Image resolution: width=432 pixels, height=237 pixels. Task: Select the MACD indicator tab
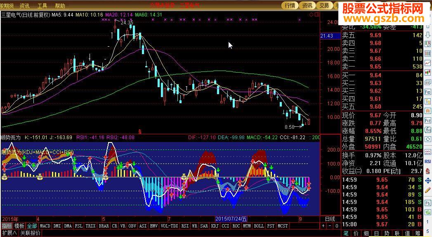coord(45,226)
